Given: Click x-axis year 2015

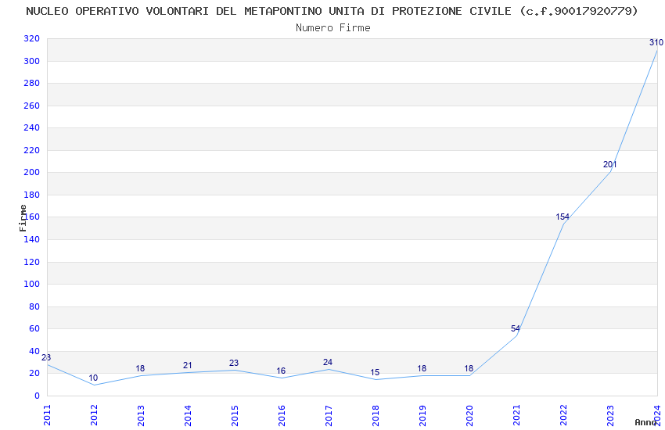Looking at the screenshot, I should (x=235, y=415).
